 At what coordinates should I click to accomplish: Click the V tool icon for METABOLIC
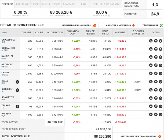[x=156, y=65]
